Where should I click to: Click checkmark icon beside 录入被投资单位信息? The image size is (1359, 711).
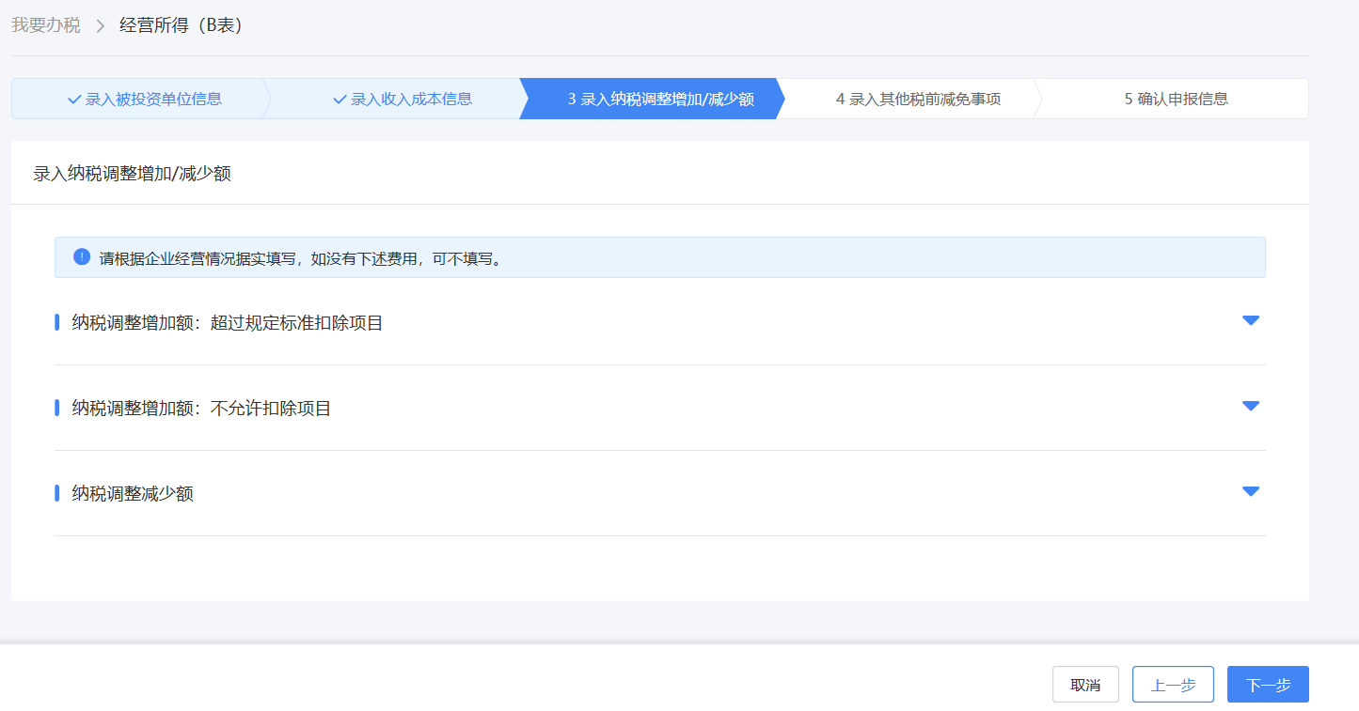coord(74,99)
